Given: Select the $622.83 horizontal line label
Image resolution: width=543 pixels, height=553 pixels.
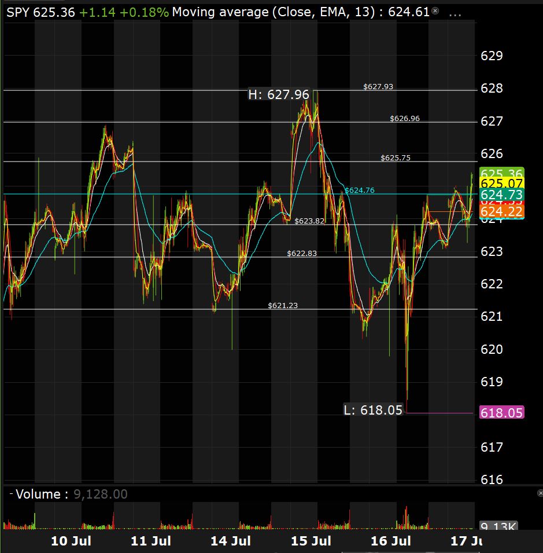Looking at the screenshot, I should click(302, 253).
